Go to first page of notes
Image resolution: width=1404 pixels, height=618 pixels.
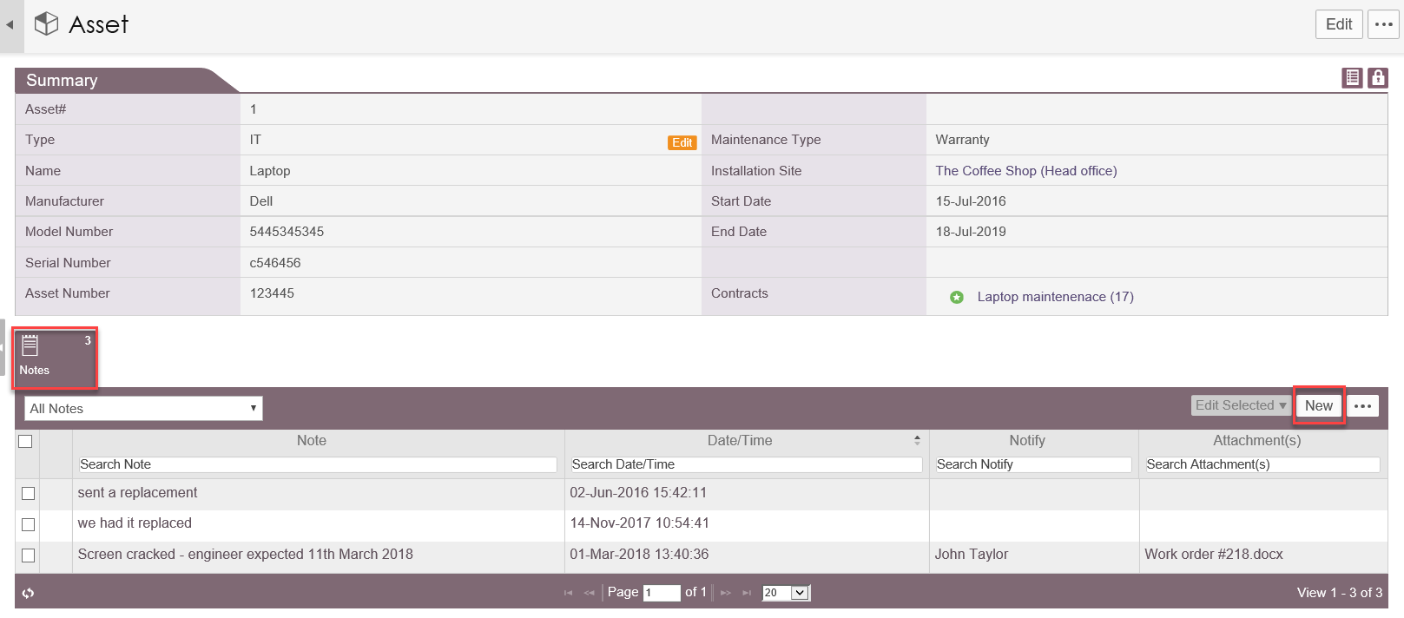coord(569,593)
